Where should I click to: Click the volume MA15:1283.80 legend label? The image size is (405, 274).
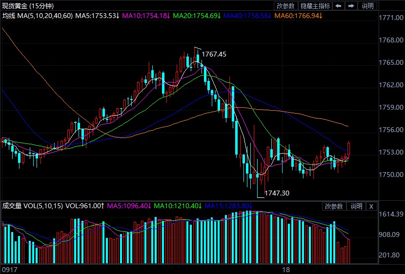(228, 206)
